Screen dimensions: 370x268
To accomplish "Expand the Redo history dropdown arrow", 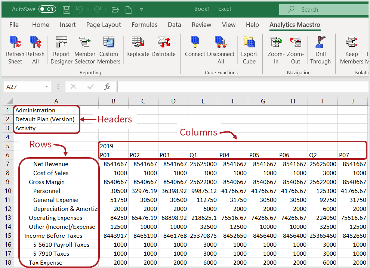I will click(x=105, y=10).
